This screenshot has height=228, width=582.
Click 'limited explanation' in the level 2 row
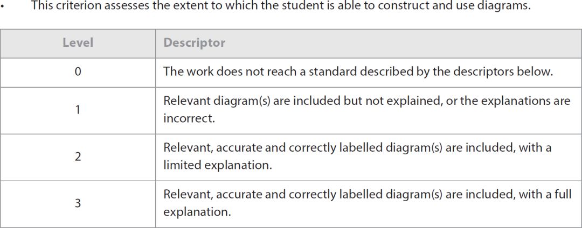(x=218, y=166)
